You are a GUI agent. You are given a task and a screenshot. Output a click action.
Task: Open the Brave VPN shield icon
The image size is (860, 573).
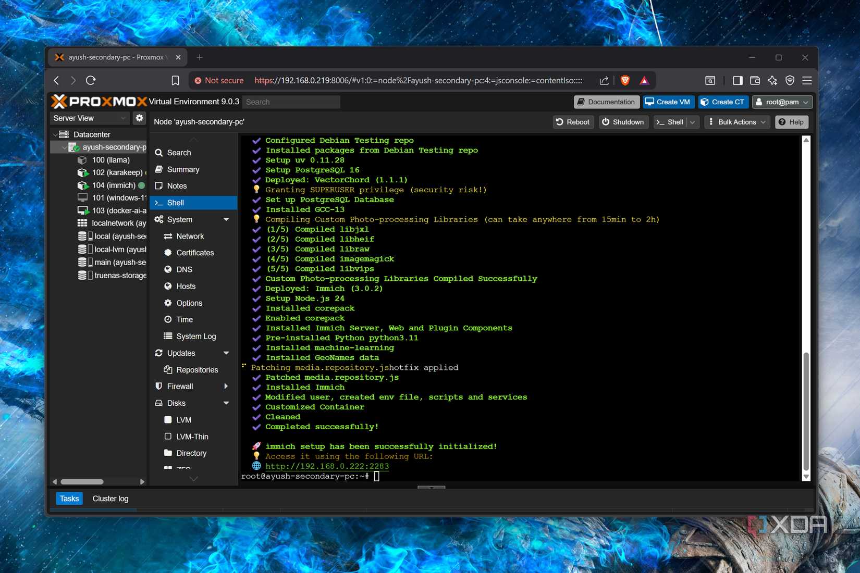tap(790, 80)
